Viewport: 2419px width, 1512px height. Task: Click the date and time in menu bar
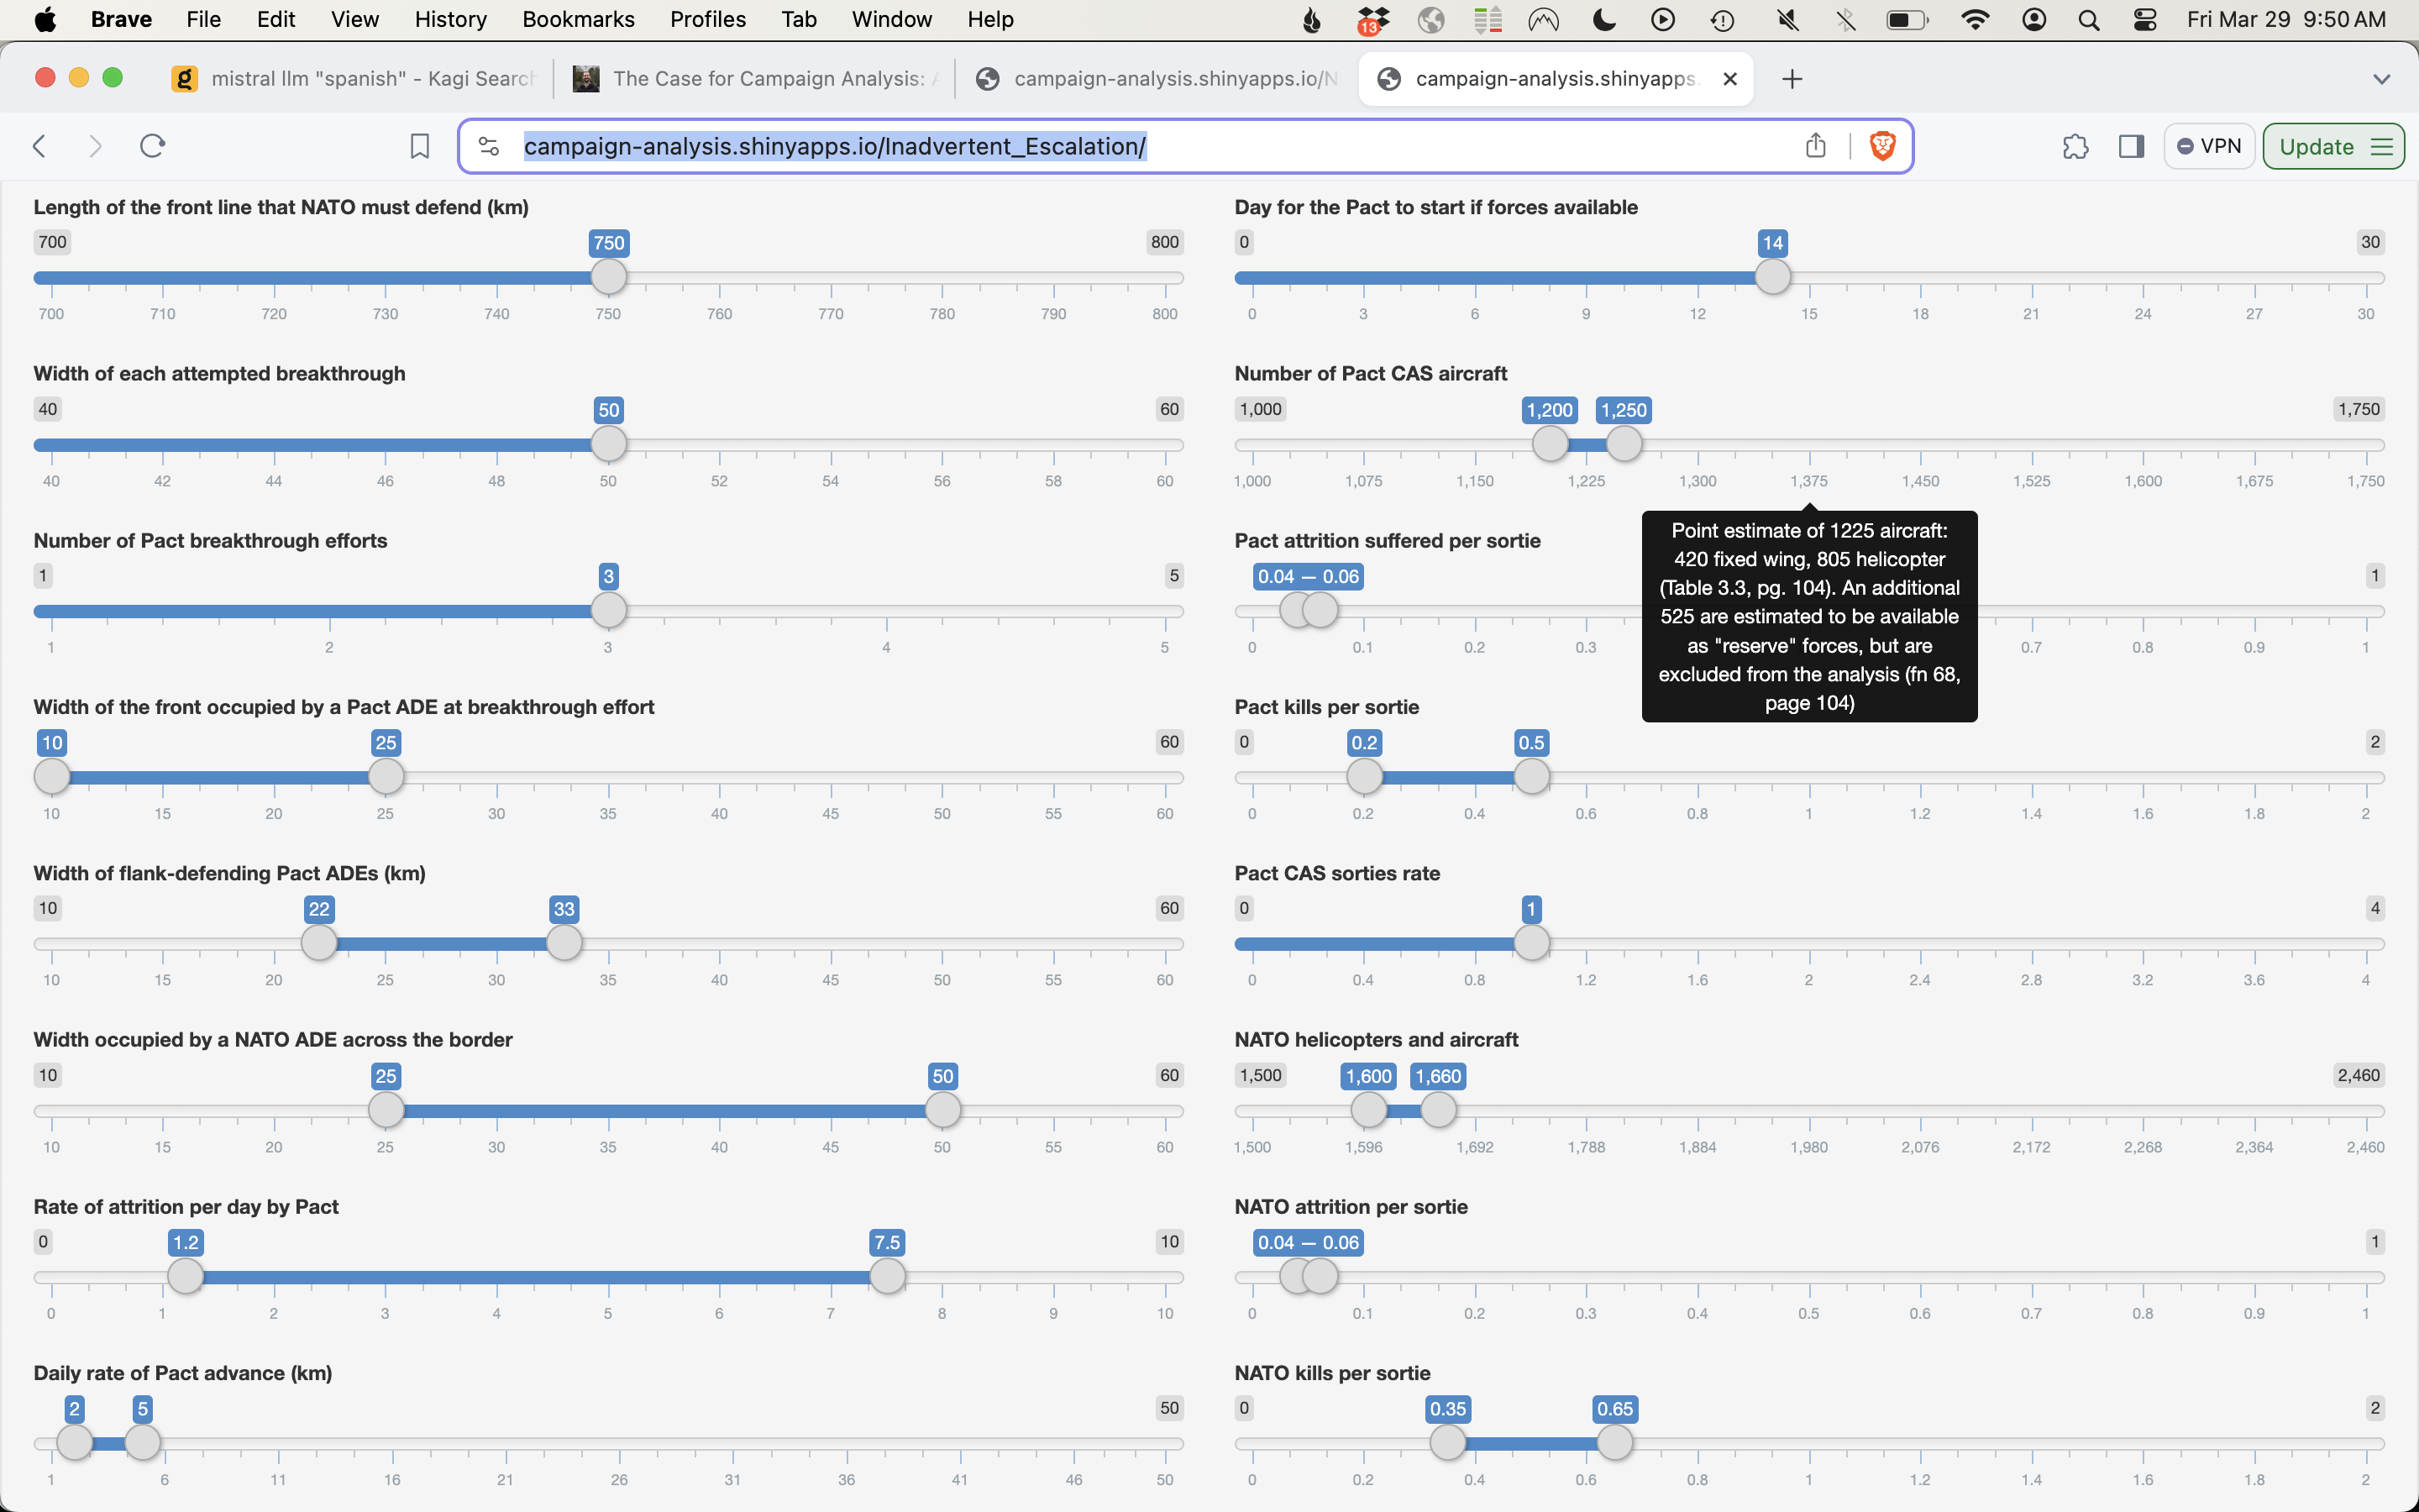2286,19
